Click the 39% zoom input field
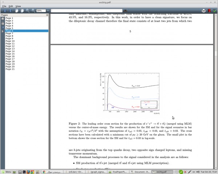Viewport: 218px width, 174px height. click(x=41, y=11)
